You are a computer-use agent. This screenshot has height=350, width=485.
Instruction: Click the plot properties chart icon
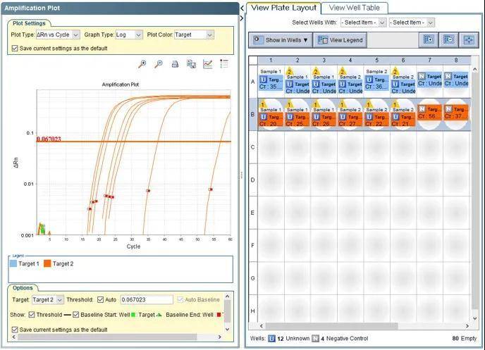point(208,64)
